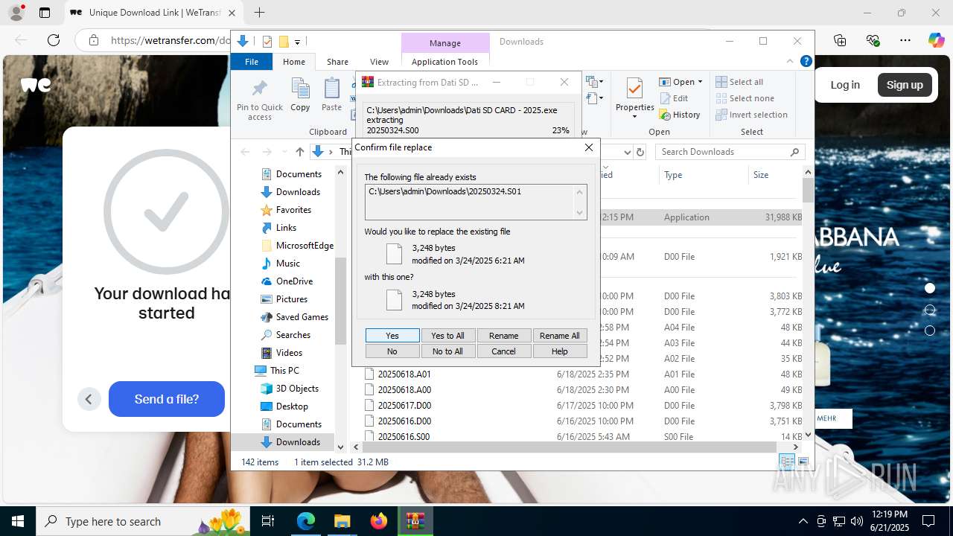Switch to the Share ribbon tab
The width and height of the screenshot is (953, 536).
(337, 62)
